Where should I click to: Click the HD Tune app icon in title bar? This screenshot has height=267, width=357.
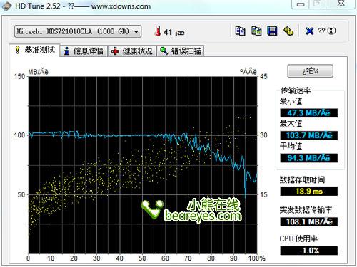6,6
